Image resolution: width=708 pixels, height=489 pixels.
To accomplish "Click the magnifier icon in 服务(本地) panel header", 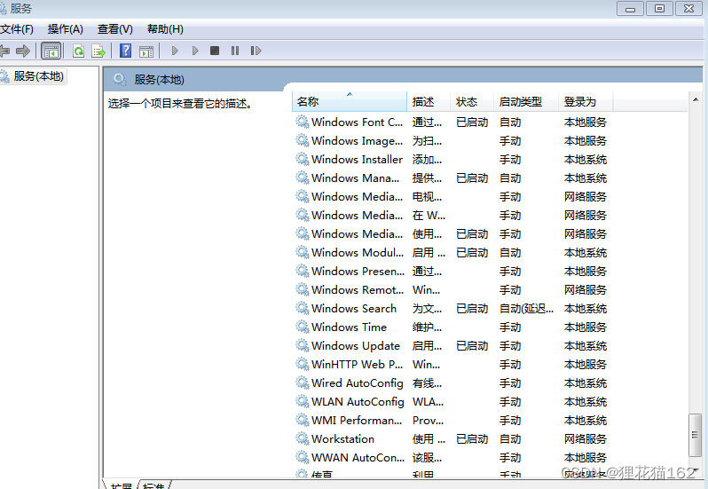I will pyautogui.click(x=120, y=80).
